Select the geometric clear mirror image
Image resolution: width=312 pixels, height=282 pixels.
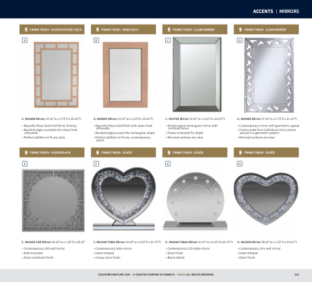pyautogui.click(x=269, y=75)
